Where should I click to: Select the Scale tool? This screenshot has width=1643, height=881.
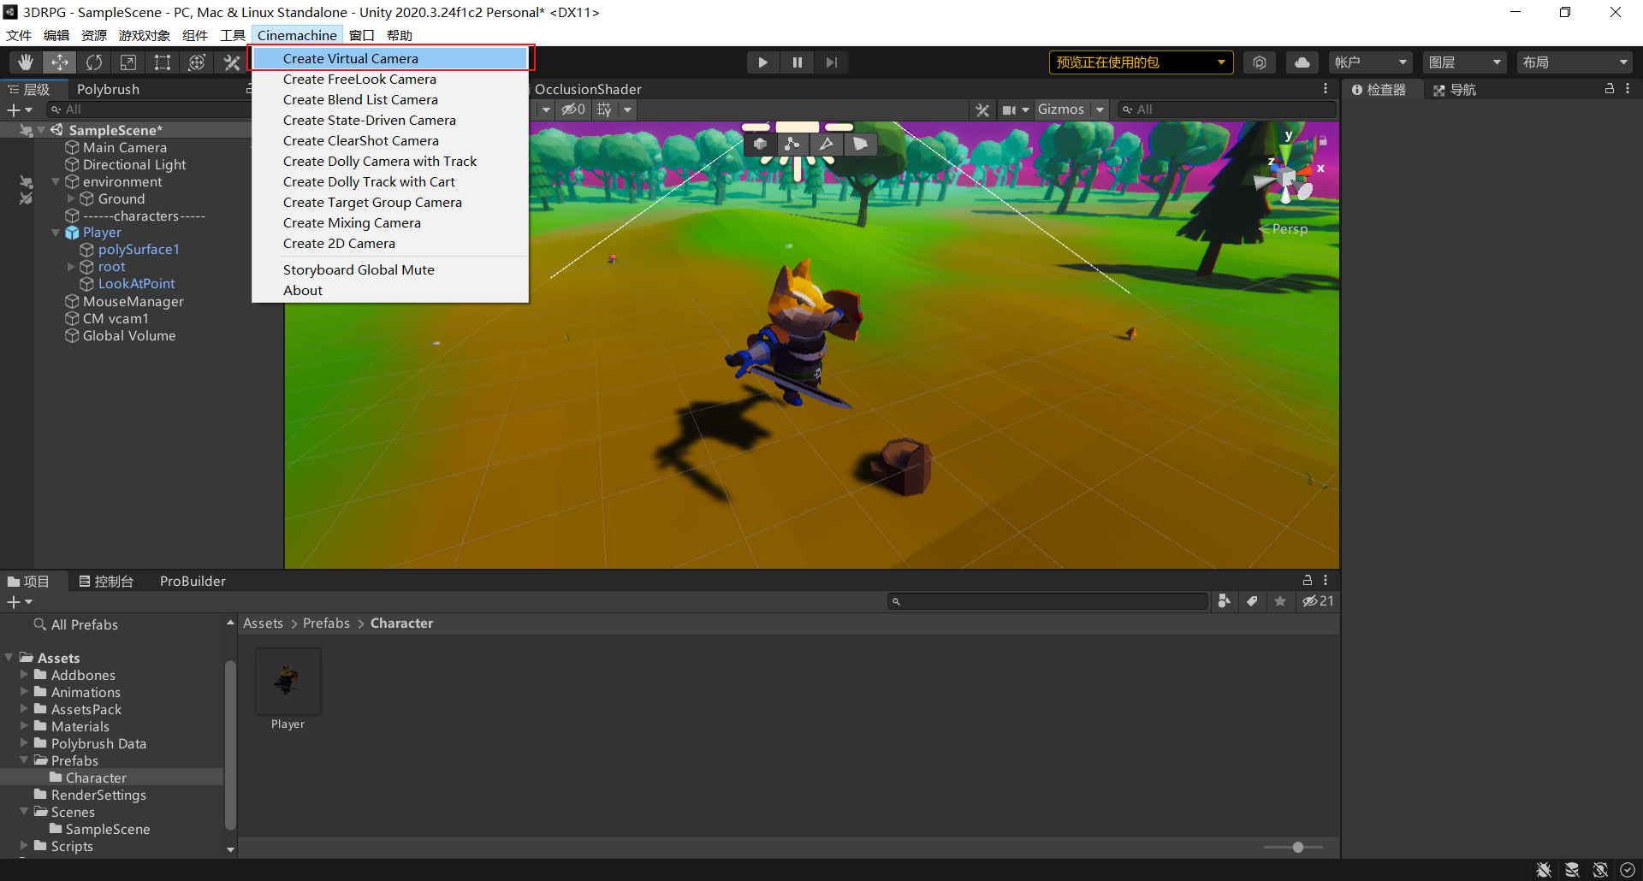point(128,62)
